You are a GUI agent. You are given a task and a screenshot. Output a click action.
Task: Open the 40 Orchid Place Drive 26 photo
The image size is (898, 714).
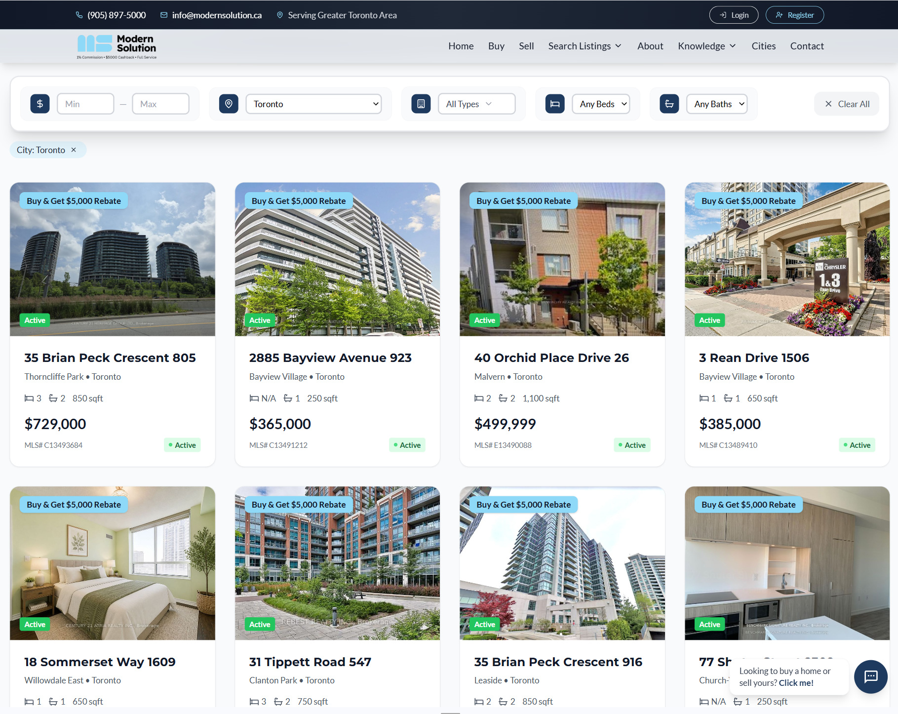tap(562, 259)
